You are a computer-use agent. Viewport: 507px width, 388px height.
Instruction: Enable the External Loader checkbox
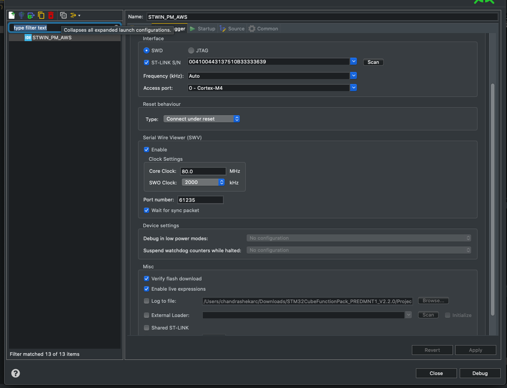point(147,315)
